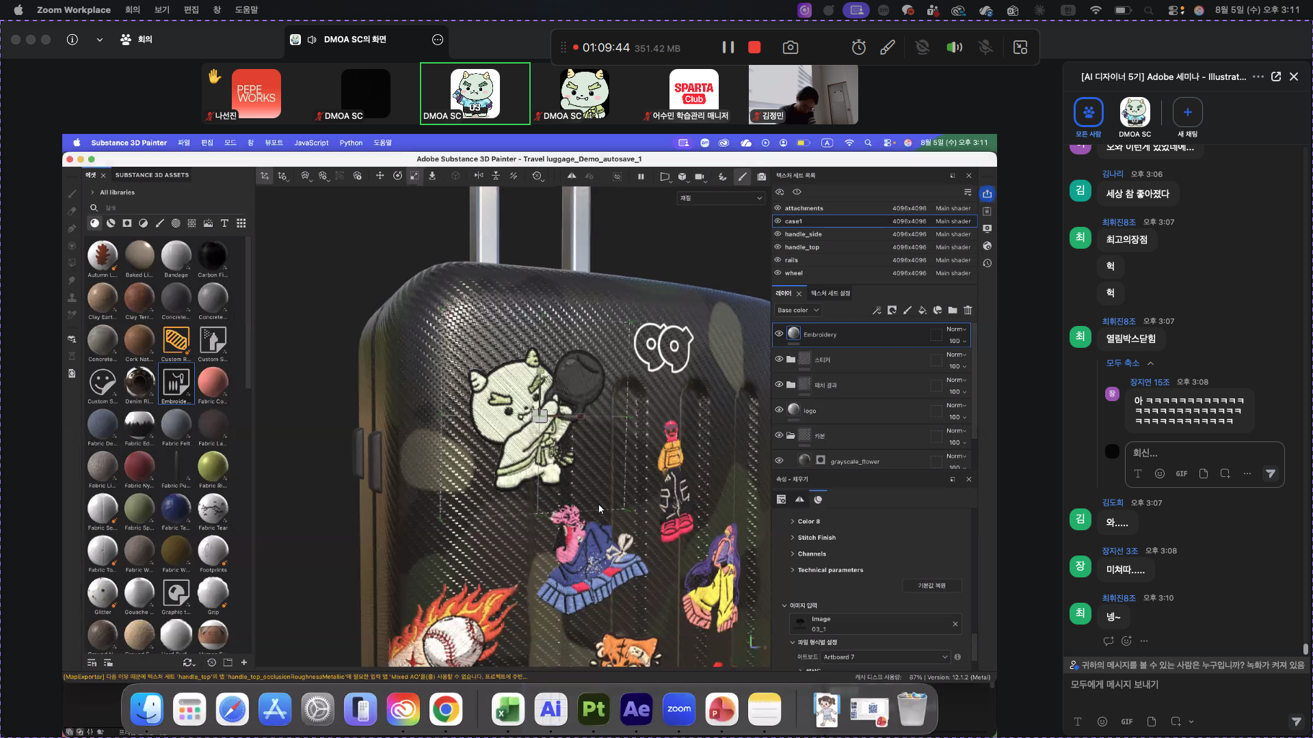This screenshot has width=1313, height=738.
Task: Click the camera render icon at Painter's toolbar end
Action: 761,176
